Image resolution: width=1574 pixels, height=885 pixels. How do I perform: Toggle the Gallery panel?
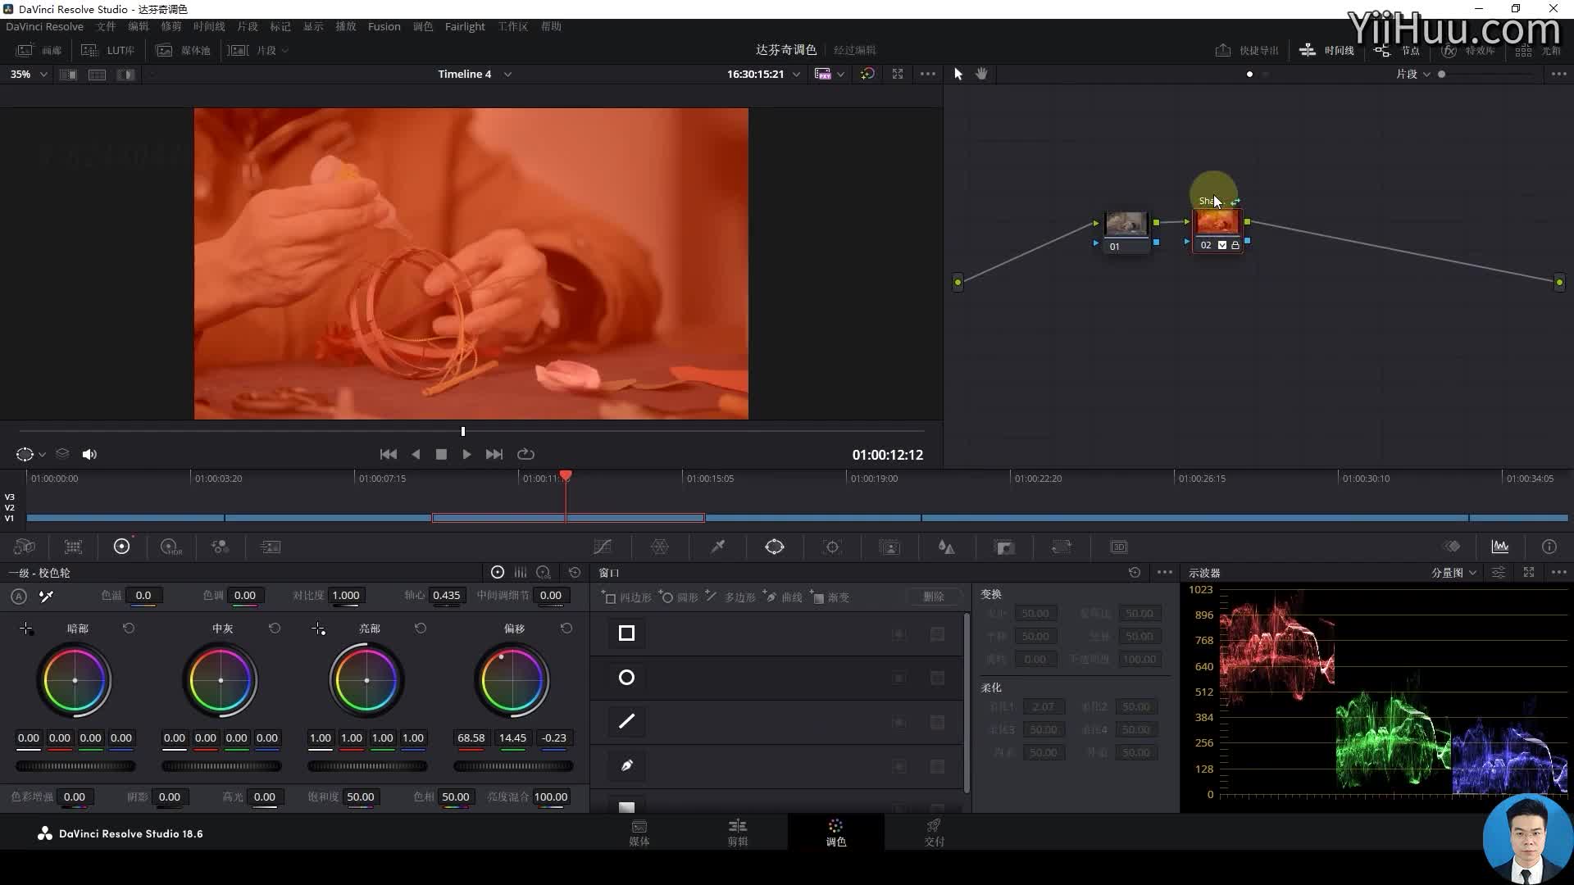click(39, 50)
